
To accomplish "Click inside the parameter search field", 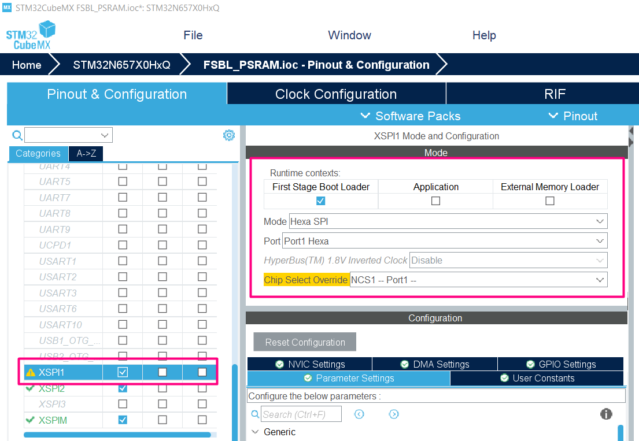I will [301, 414].
